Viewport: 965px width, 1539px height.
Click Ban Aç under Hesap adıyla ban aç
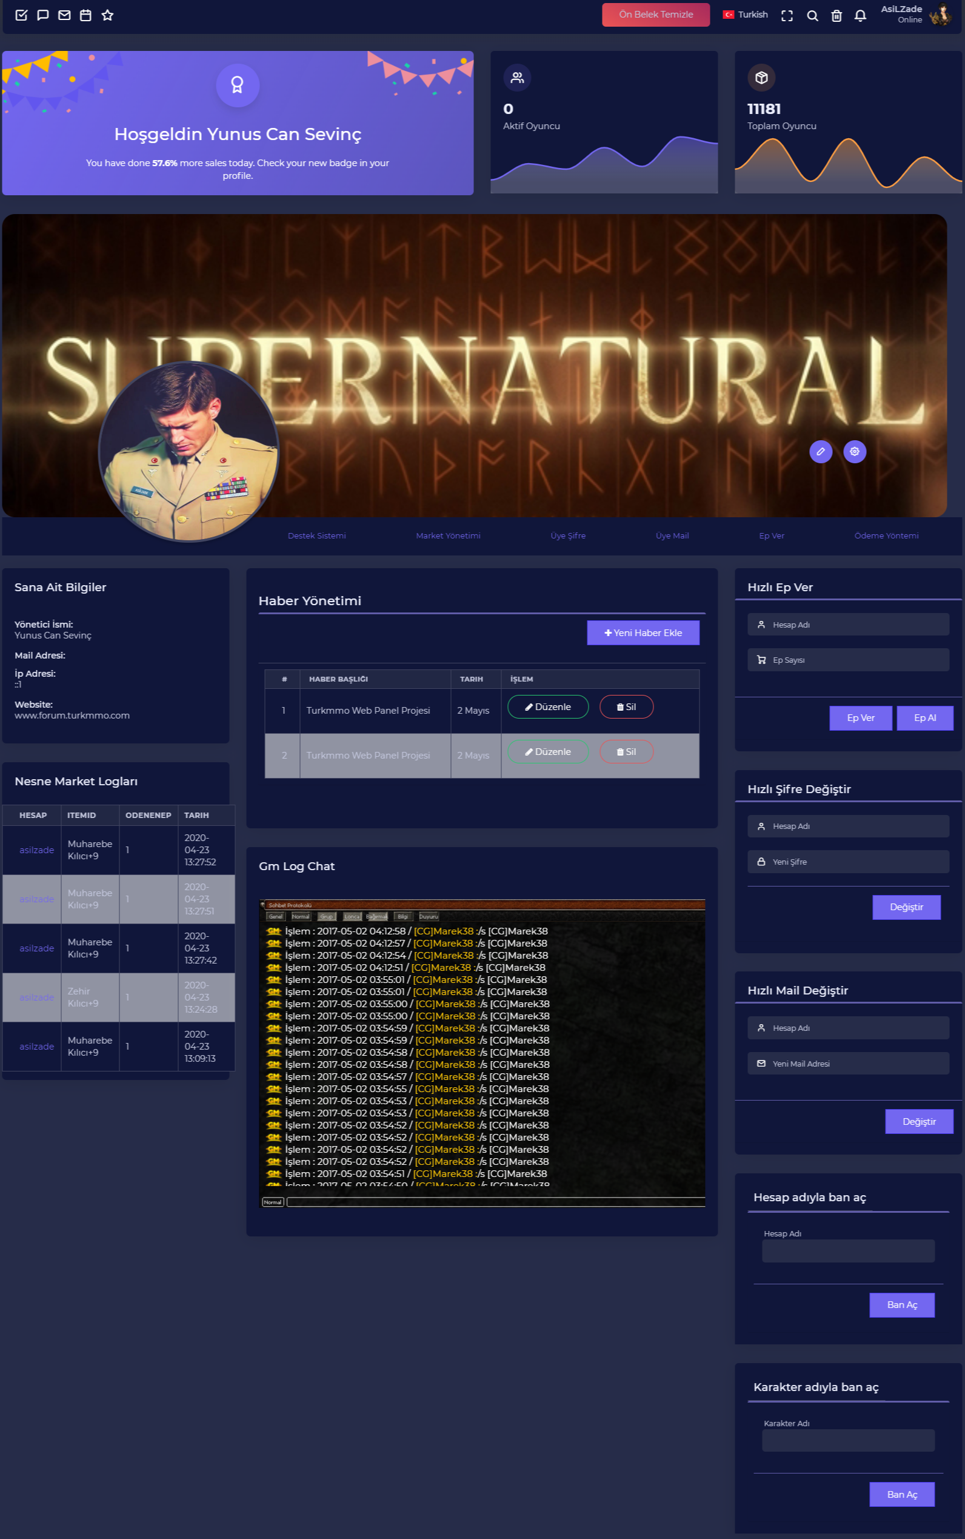click(902, 1305)
